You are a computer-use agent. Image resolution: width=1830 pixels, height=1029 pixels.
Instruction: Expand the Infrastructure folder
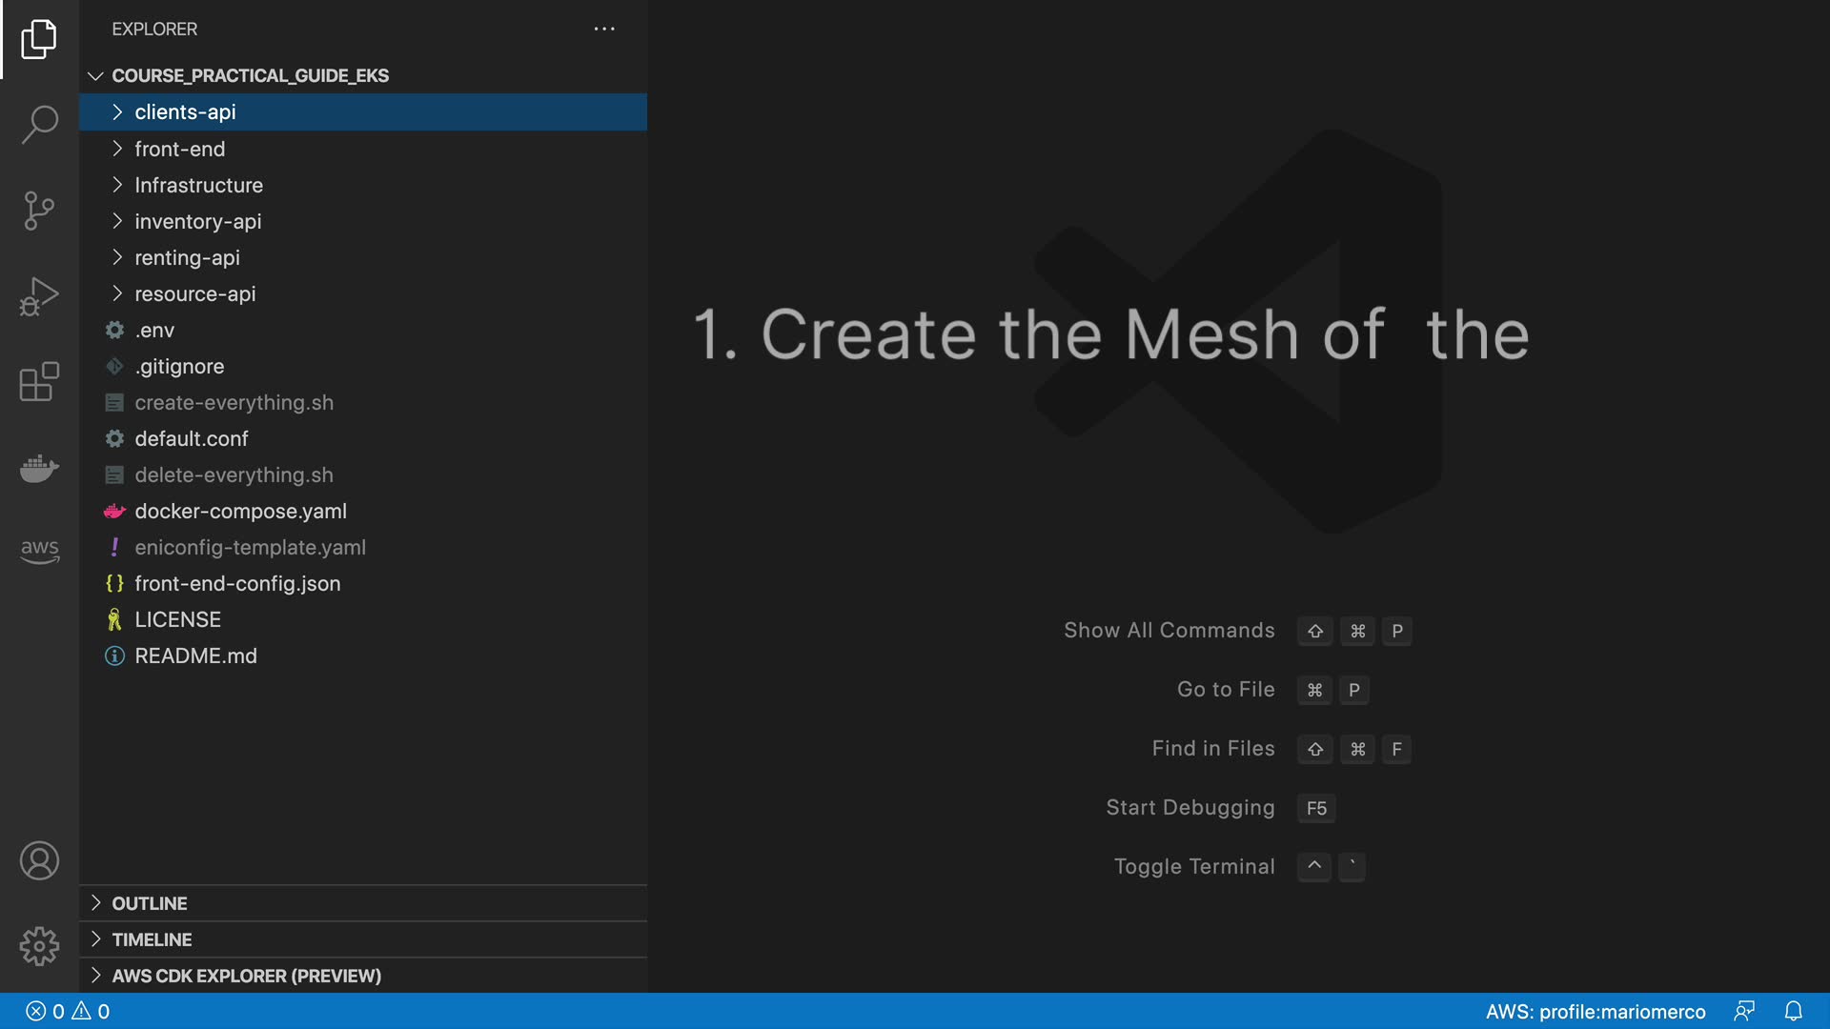click(198, 185)
